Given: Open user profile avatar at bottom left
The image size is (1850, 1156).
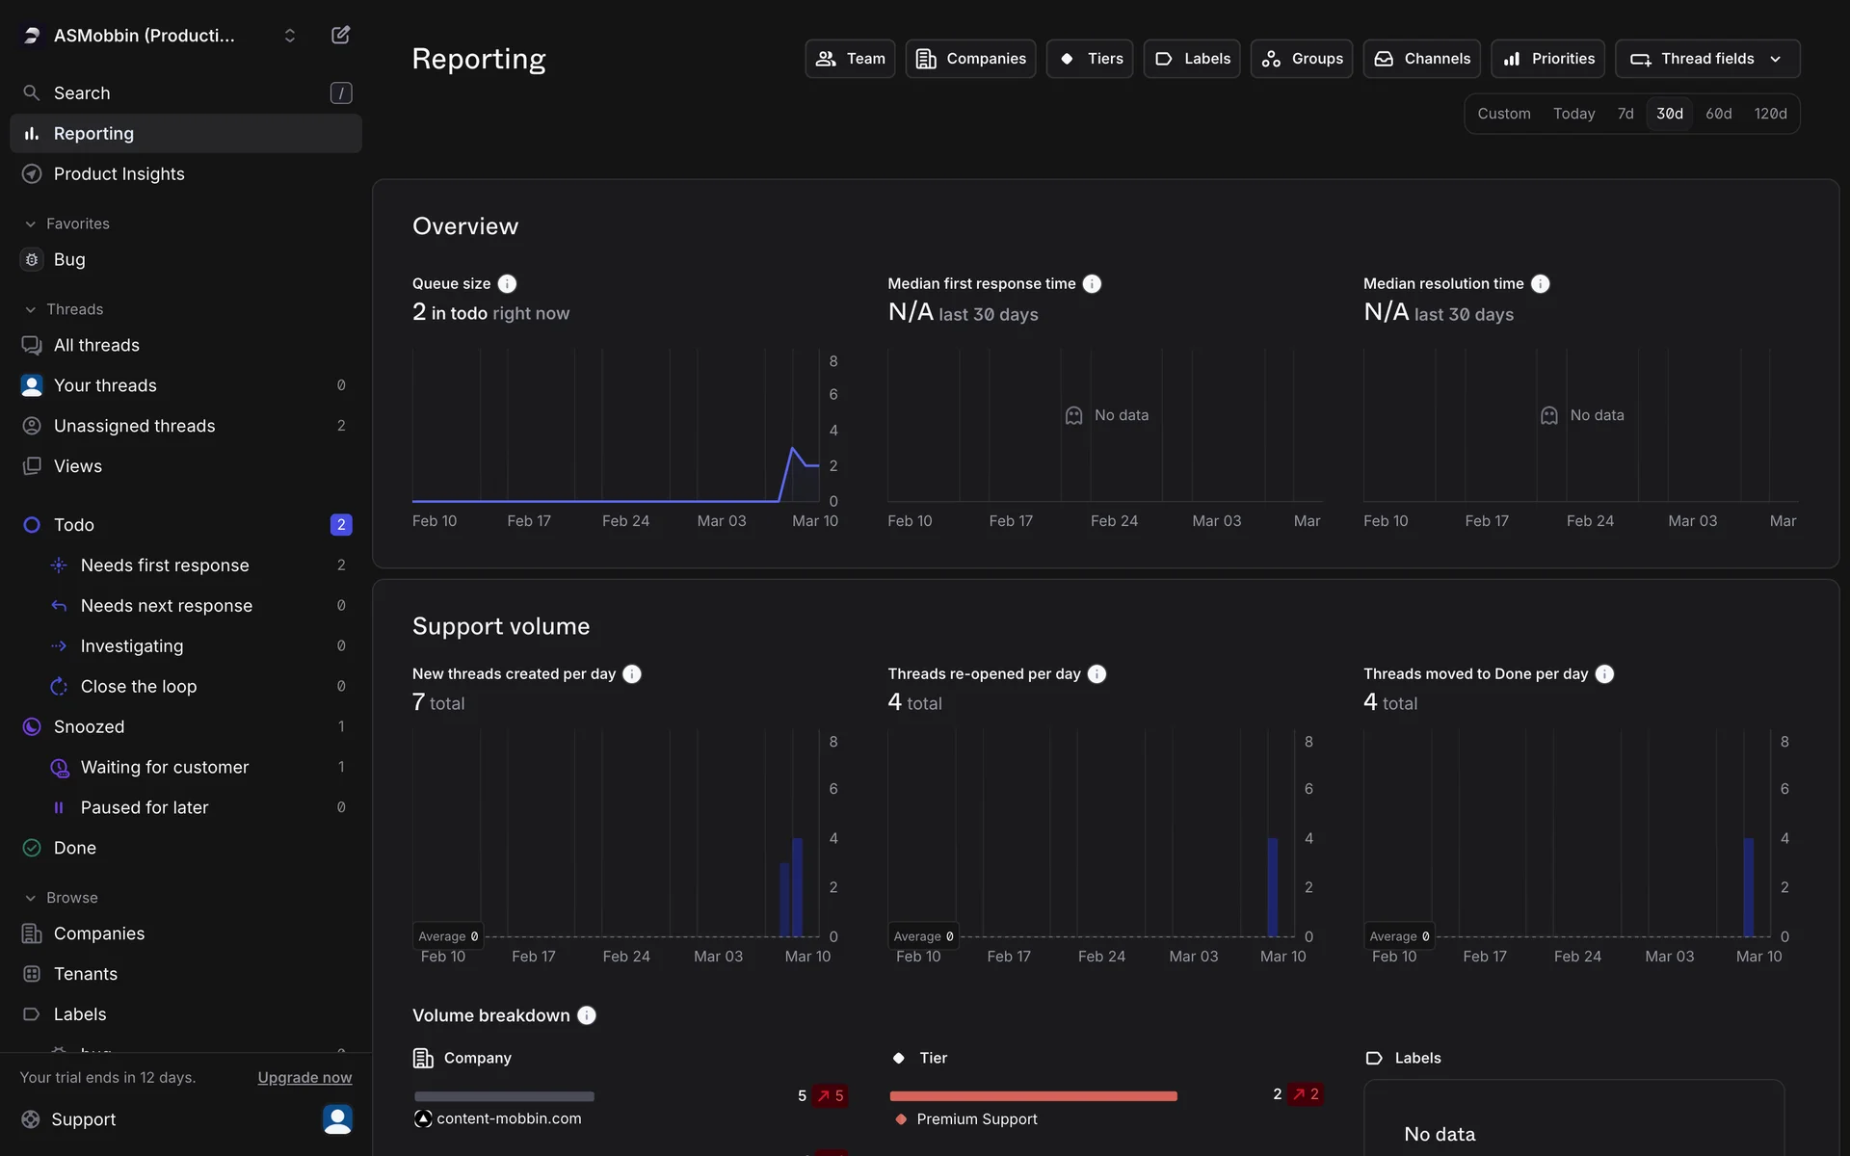Looking at the screenshot, I should 337,1119.
